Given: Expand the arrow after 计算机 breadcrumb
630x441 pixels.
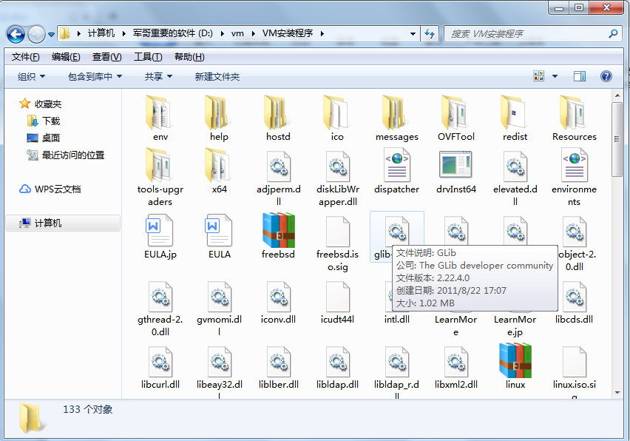Looking at the screenshot, I should 123,33.
